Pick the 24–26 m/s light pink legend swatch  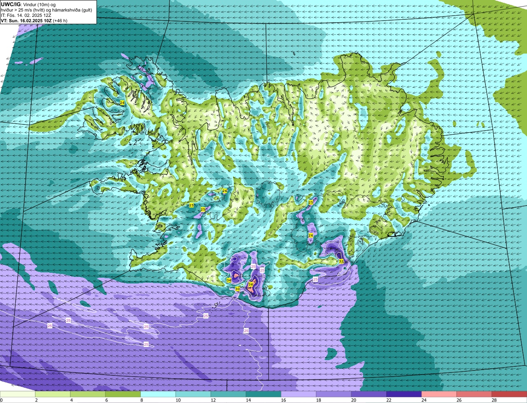tap(439, 394)
